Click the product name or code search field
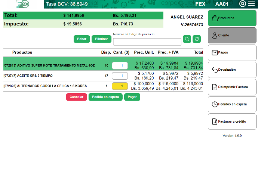Viewport: 258px width, 193px height. [147, 42]
